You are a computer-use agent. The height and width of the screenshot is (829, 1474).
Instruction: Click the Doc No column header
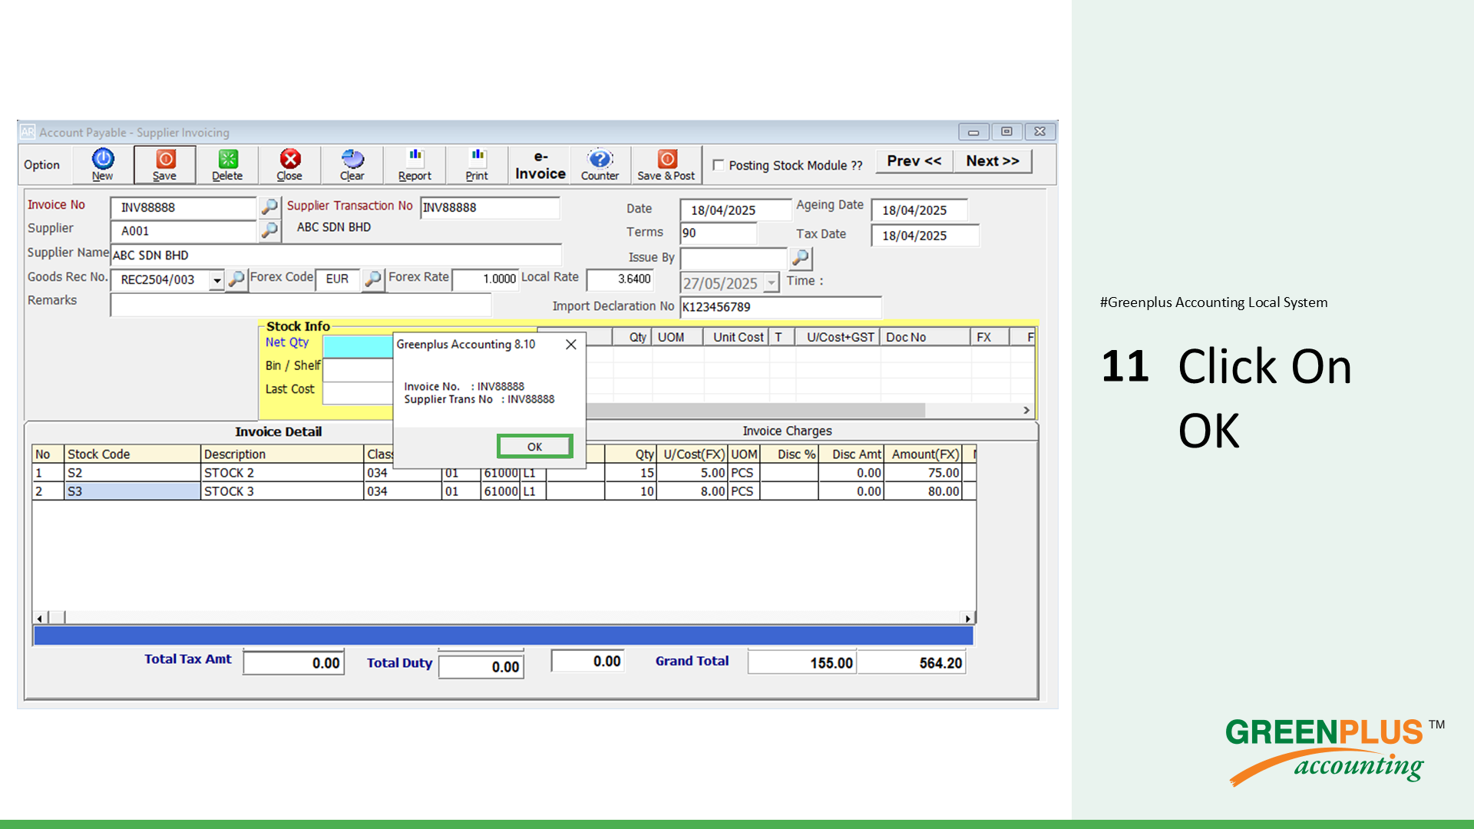(x=924, y=337)
